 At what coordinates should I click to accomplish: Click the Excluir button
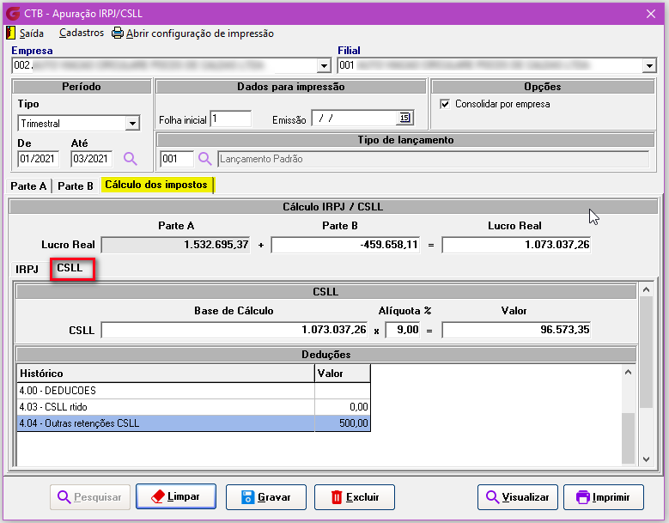click(x=355, y=497)
